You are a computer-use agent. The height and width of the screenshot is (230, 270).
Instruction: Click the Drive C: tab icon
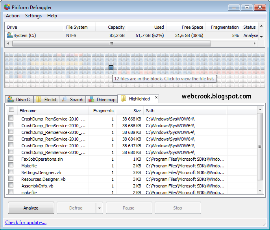pos(11,99)
